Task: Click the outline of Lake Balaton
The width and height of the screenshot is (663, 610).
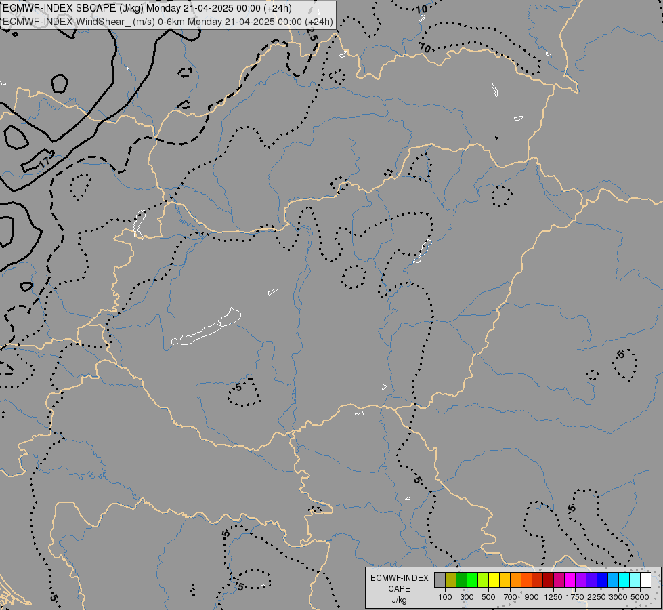Action: pos(207,327)
